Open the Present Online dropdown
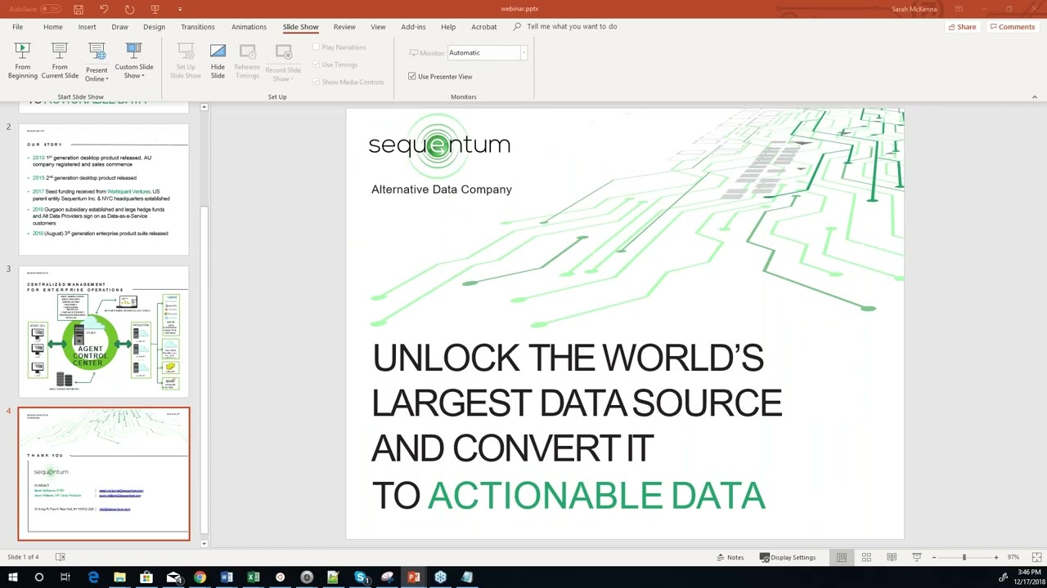This screenshot has height=588, width=1047. tap(97, 63)
